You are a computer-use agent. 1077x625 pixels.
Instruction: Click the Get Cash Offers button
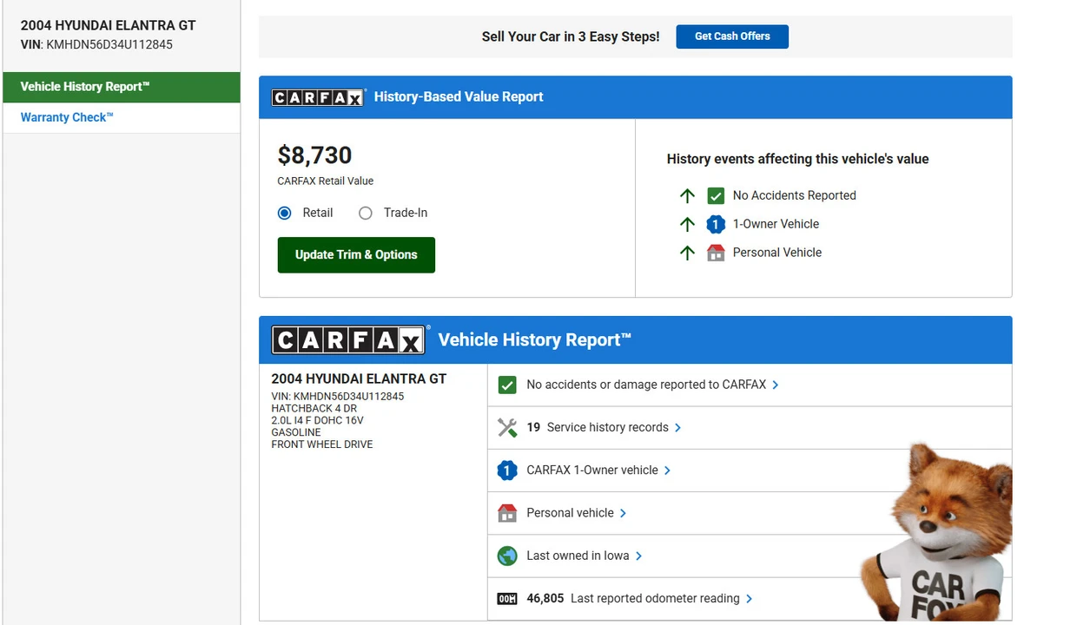[x=732, y=36]
